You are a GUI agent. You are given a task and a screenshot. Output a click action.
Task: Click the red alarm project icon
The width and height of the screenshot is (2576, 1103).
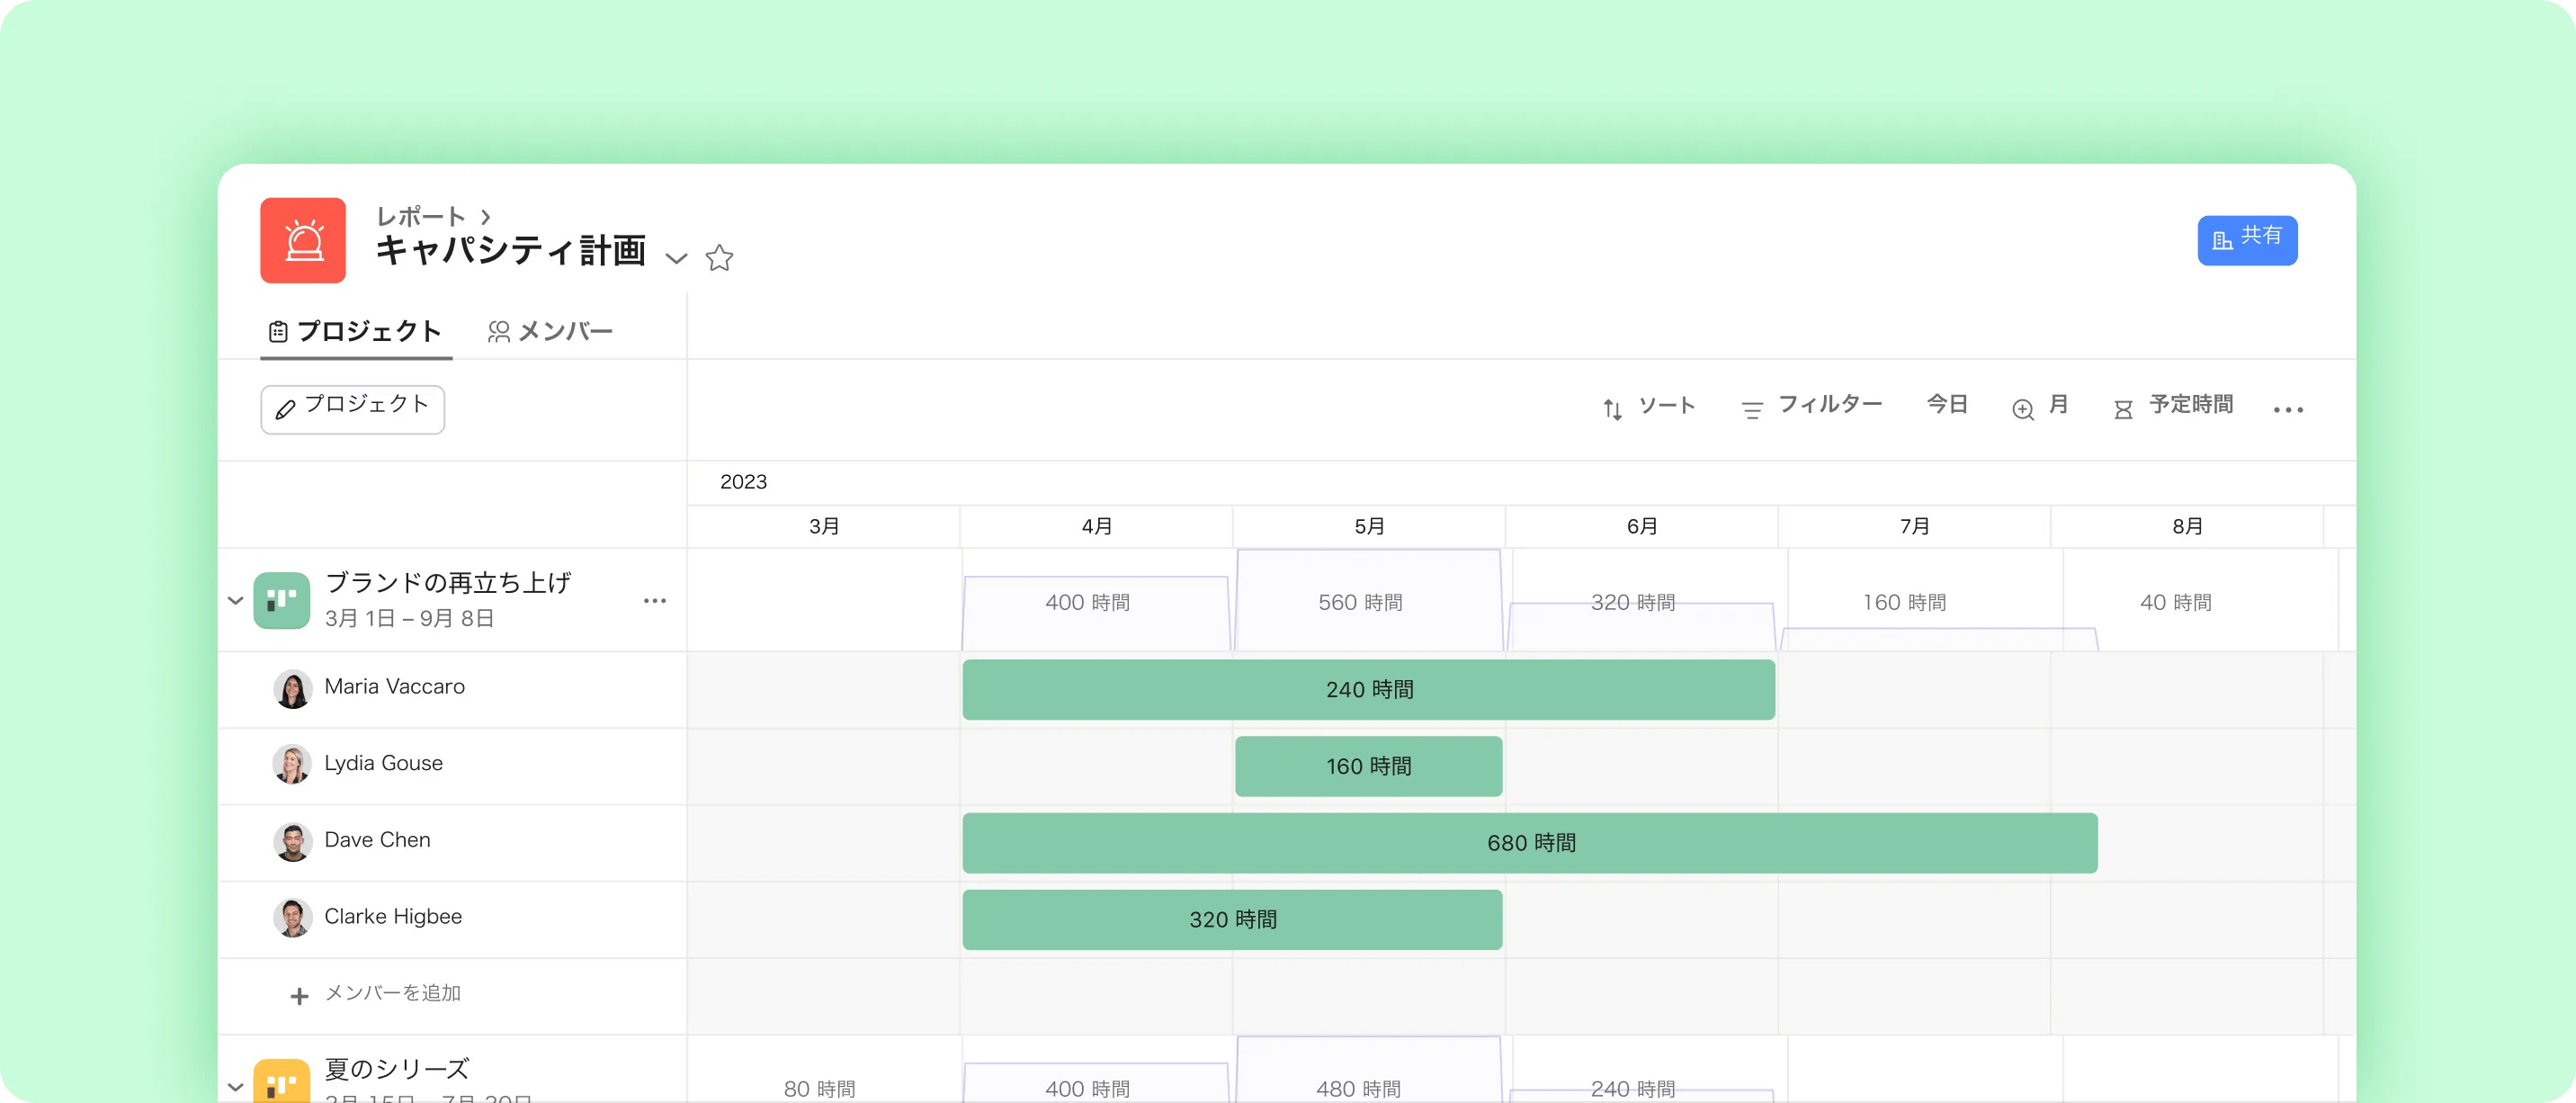click(x=303, y=240)
